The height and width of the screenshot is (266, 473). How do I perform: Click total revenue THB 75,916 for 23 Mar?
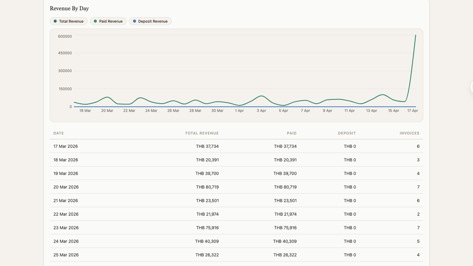pos(207,228)
